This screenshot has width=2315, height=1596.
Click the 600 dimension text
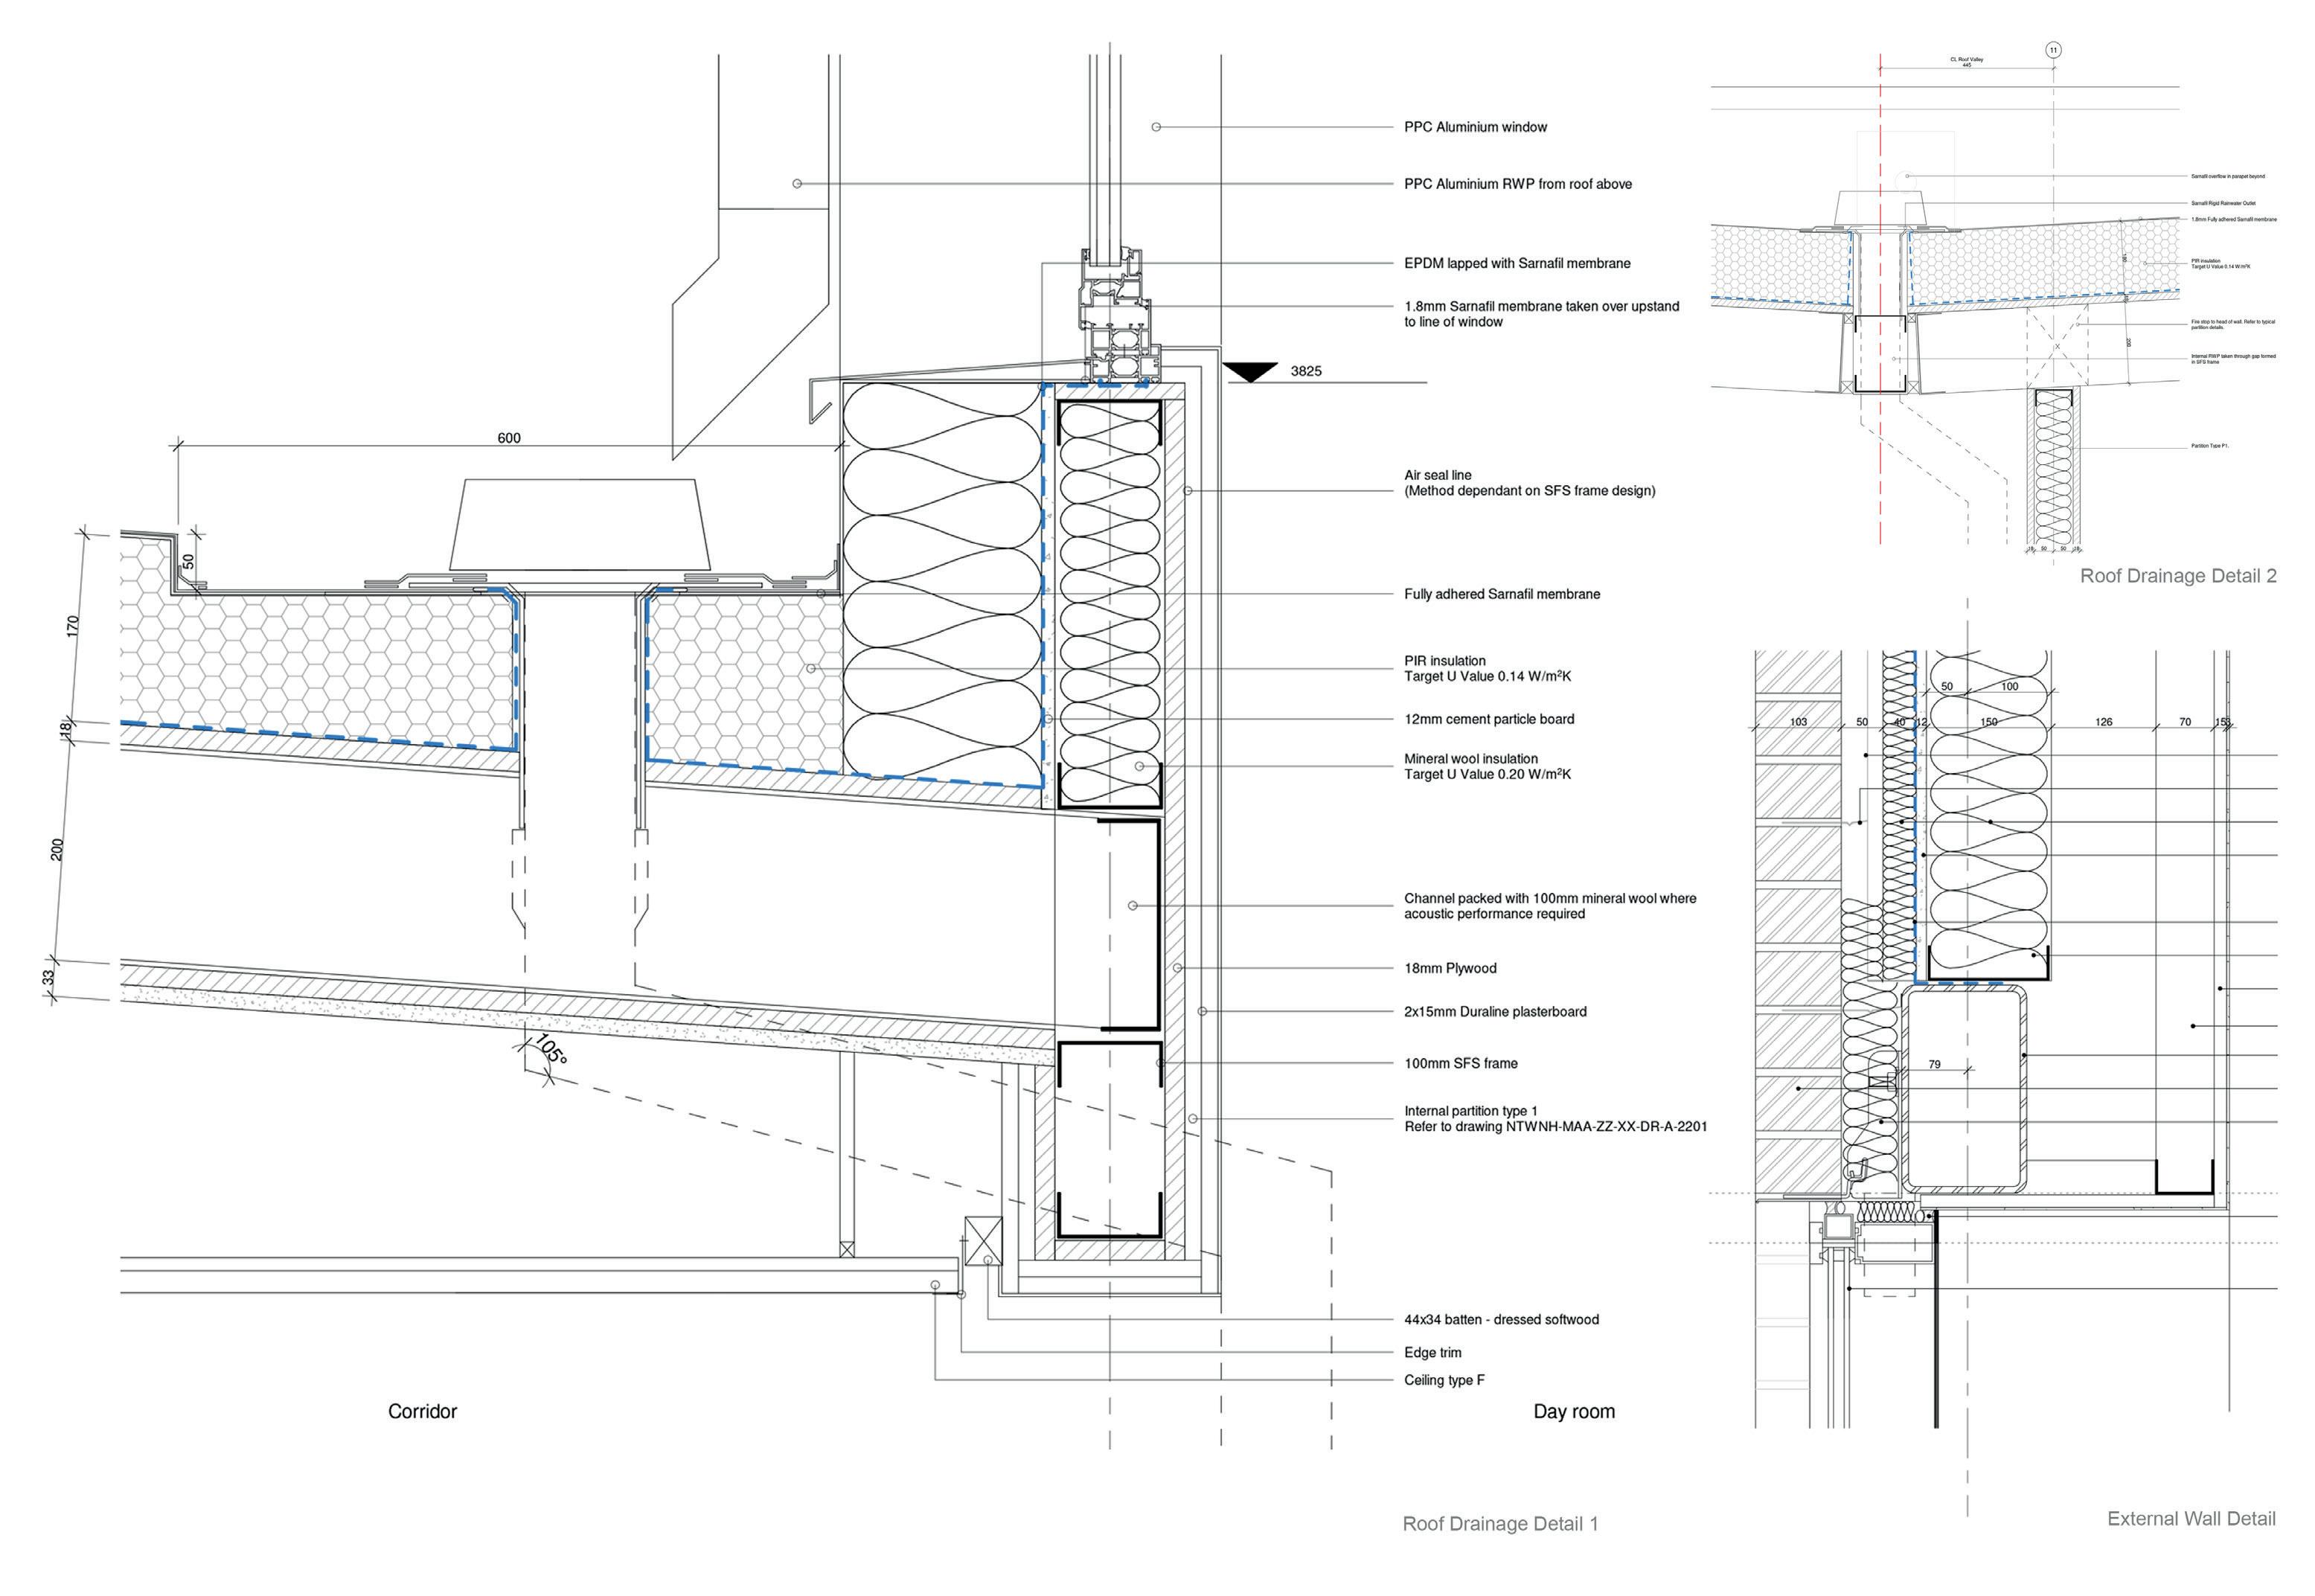[509, 438]
